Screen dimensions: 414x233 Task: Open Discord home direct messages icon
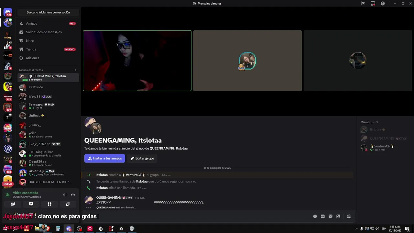click(8, 12)
